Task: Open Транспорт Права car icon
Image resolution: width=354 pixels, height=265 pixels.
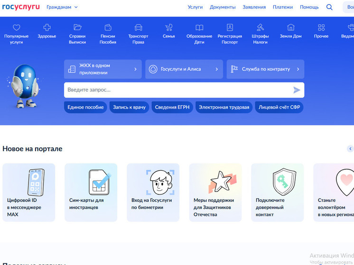Action: coord(138,28)
